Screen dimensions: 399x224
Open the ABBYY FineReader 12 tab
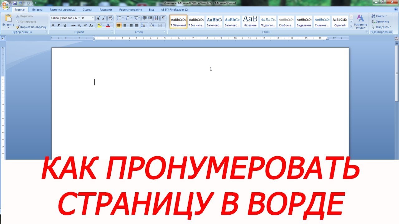174,10
